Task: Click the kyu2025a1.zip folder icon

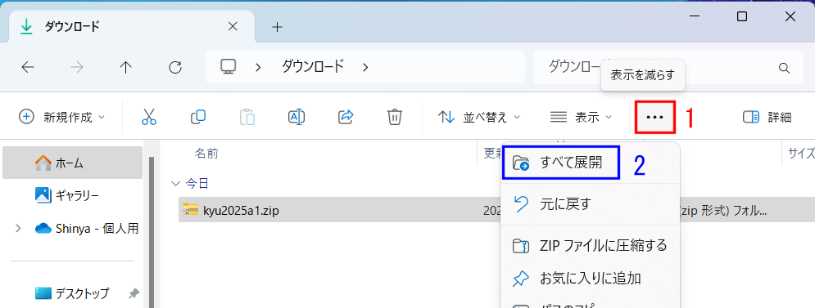Action: (191, 209)
